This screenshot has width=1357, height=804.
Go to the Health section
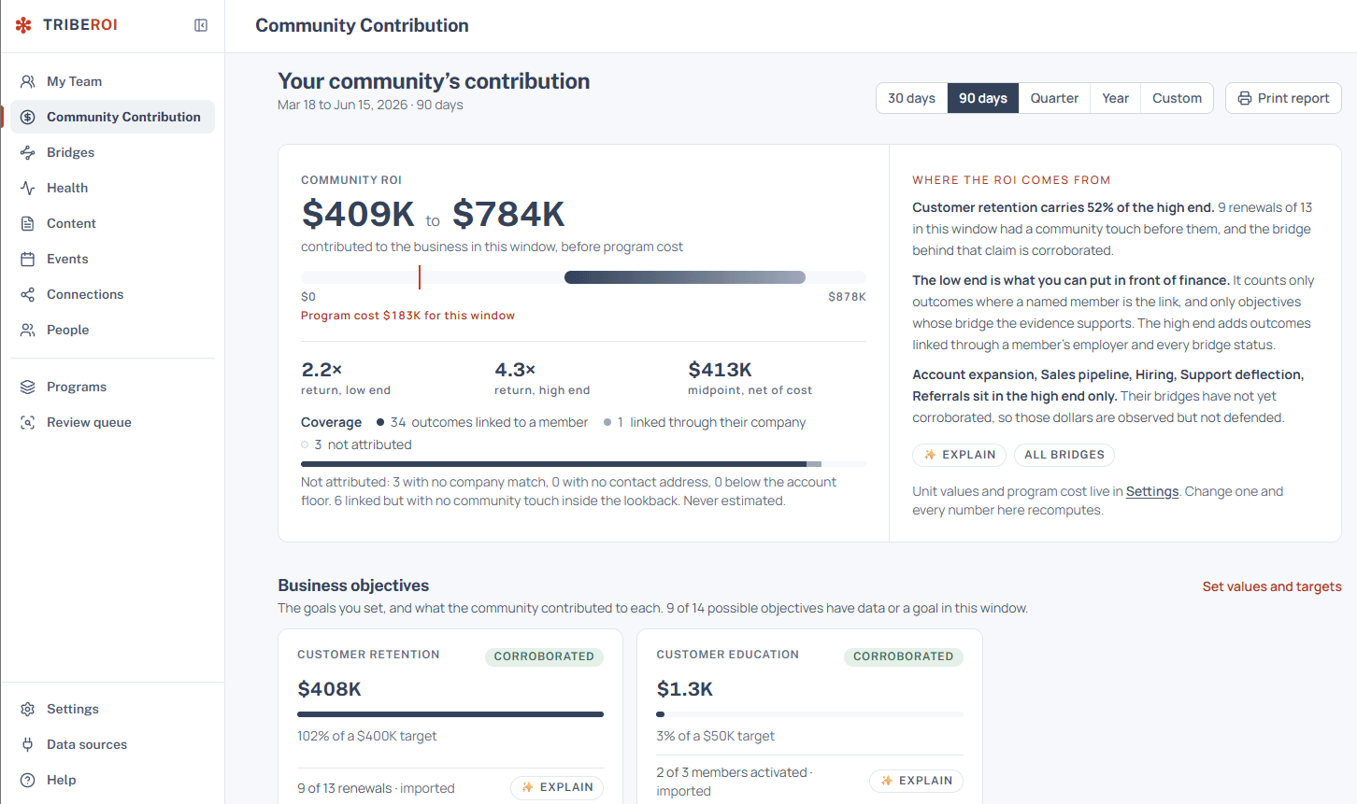pyautogui.click(x=112, y=188)
